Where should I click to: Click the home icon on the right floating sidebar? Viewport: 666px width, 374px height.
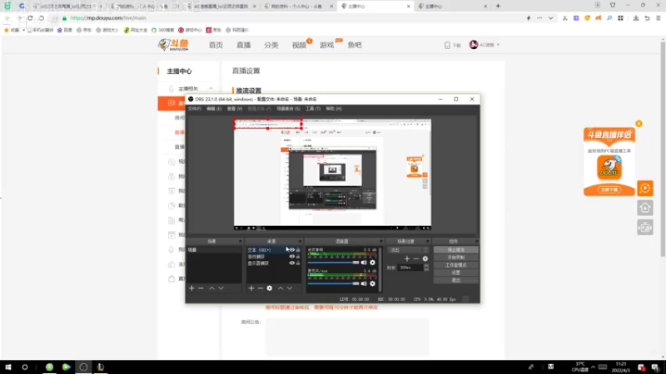(x=644, y=208)
